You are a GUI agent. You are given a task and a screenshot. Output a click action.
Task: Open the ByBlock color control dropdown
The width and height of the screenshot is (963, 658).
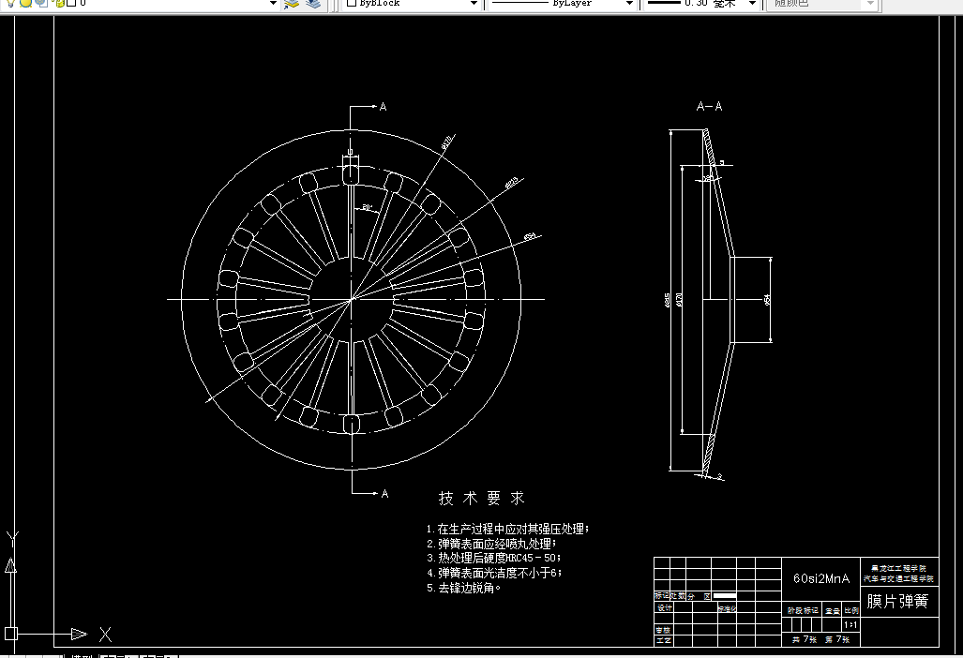point(474,3)
